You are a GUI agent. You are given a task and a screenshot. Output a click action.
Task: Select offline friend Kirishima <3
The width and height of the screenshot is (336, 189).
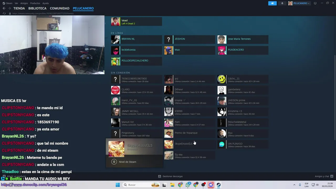coord(243,112)
